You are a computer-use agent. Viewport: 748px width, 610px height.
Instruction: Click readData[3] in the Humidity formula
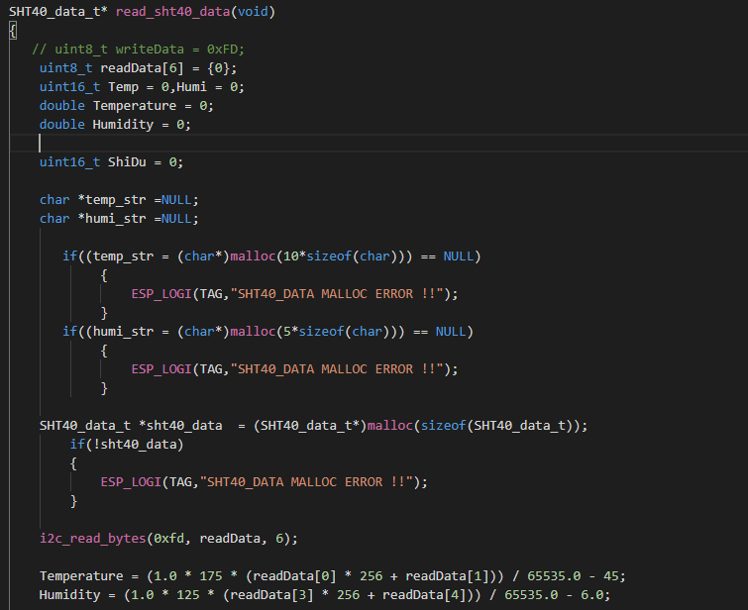click(271, 595)
